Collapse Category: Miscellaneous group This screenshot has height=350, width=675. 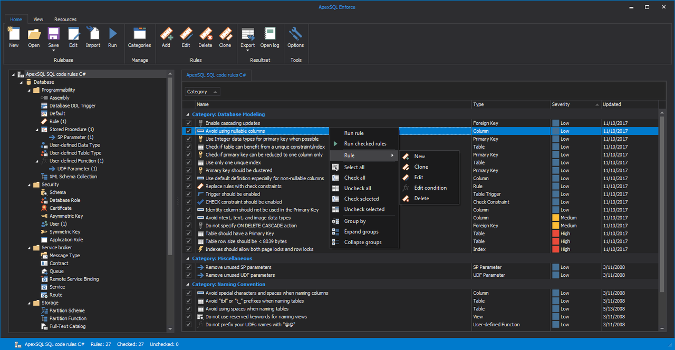pos(188,259)
